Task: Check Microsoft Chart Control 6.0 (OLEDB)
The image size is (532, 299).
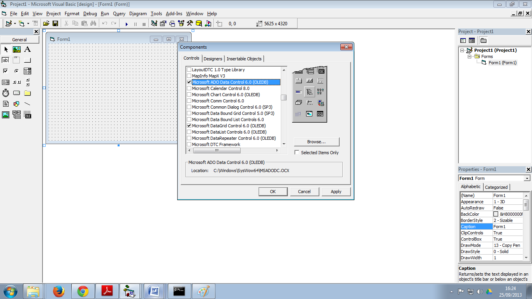Action: pos(189,95)
